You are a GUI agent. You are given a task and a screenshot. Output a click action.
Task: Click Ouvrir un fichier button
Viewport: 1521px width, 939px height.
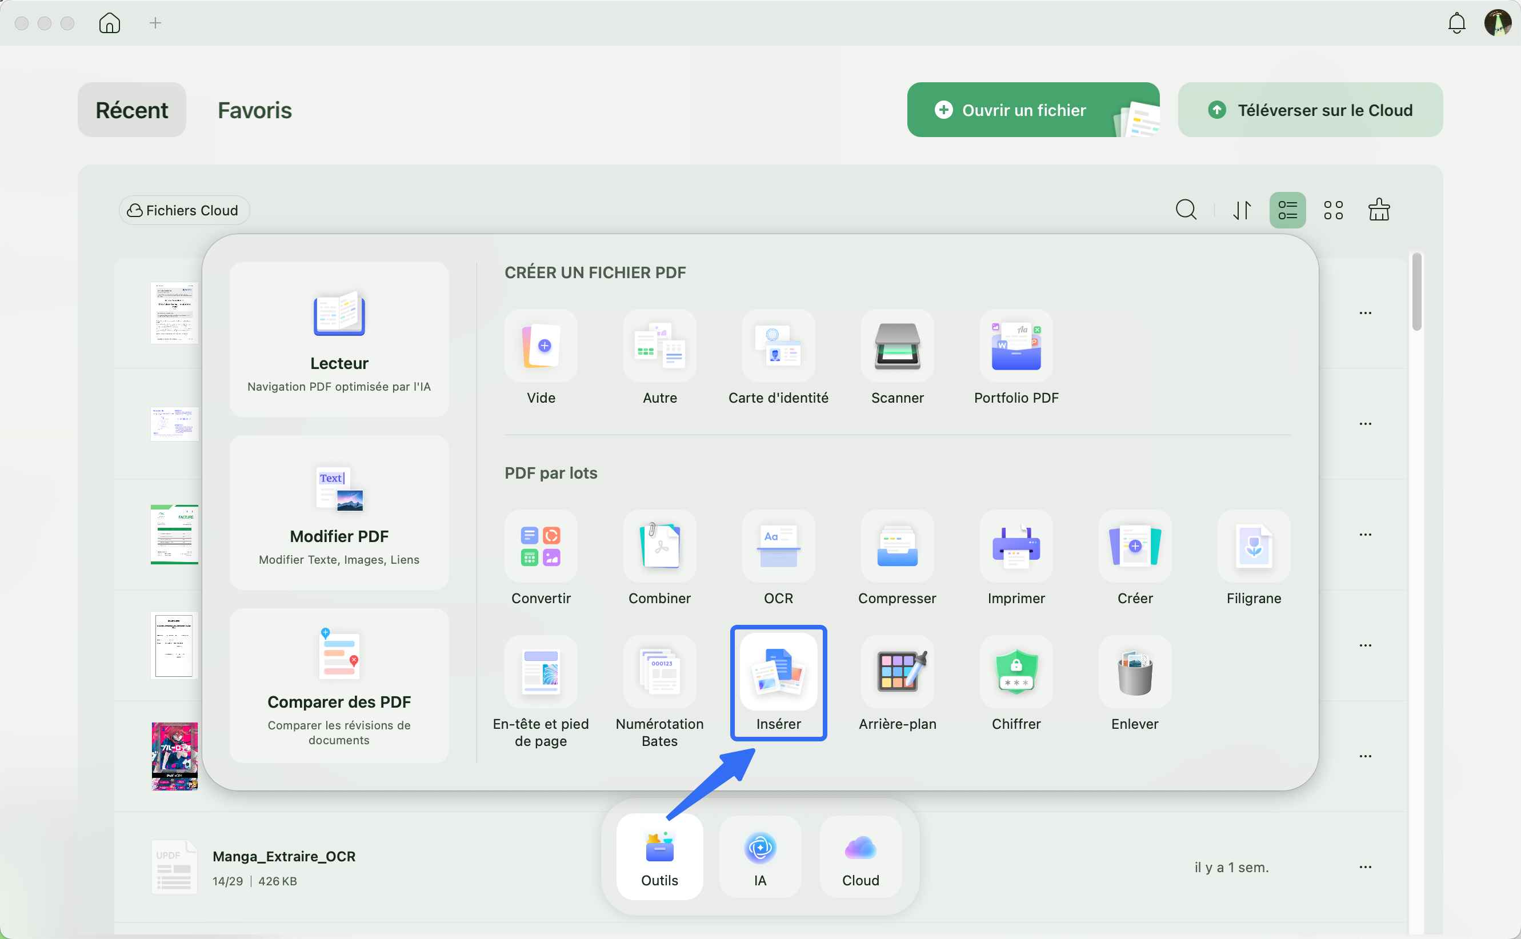tap(1033, 110)
